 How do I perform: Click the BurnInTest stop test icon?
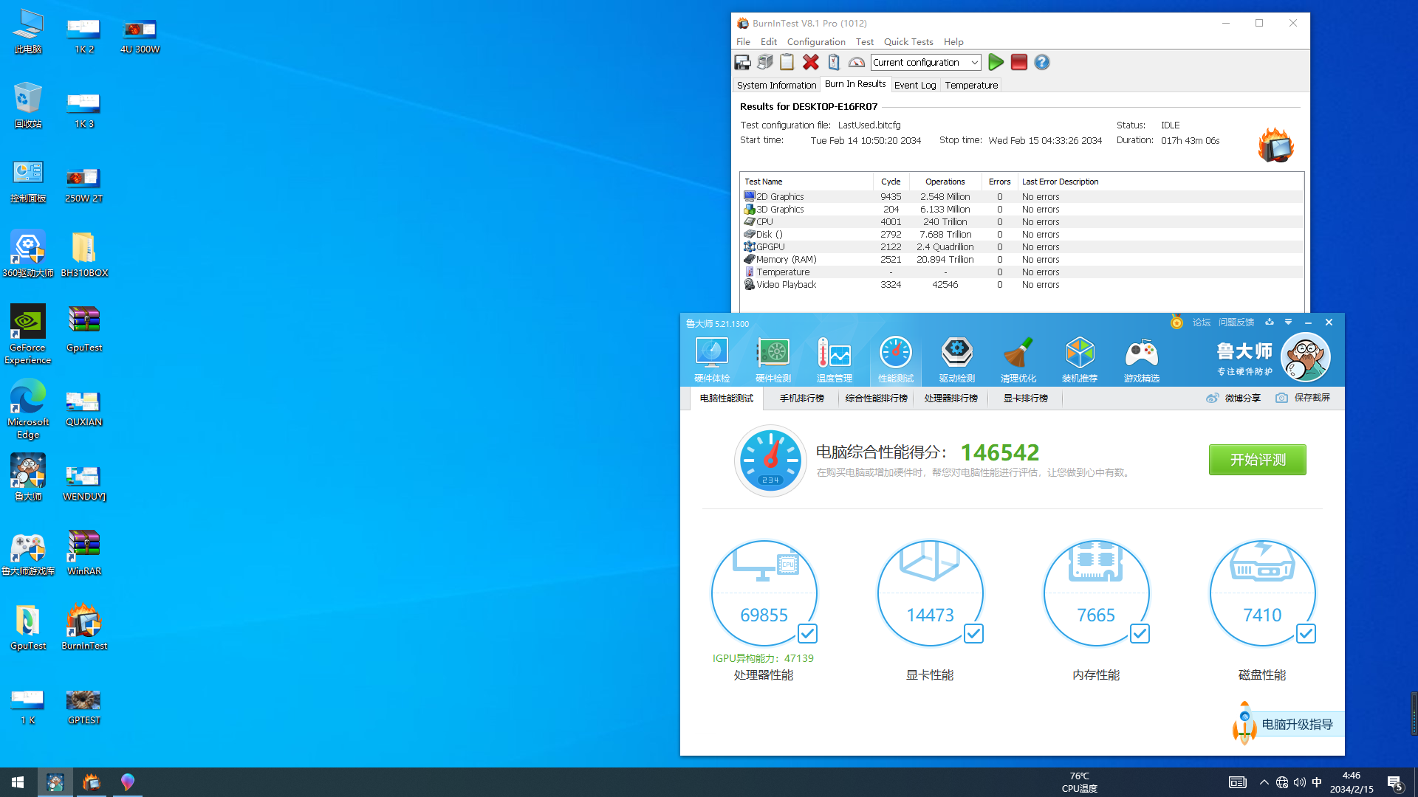(x=1018, y=62)
